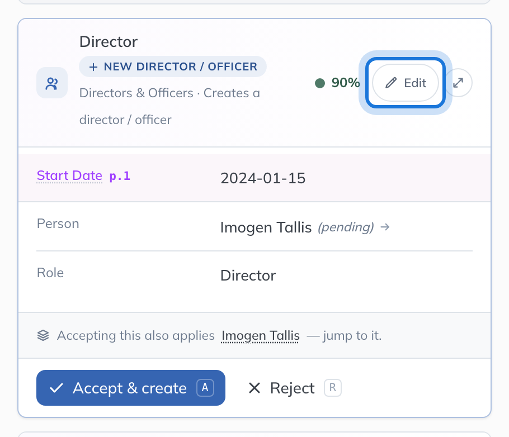
Task: Click the Edit button with pencil icon
Action: [x=405, y=83]
